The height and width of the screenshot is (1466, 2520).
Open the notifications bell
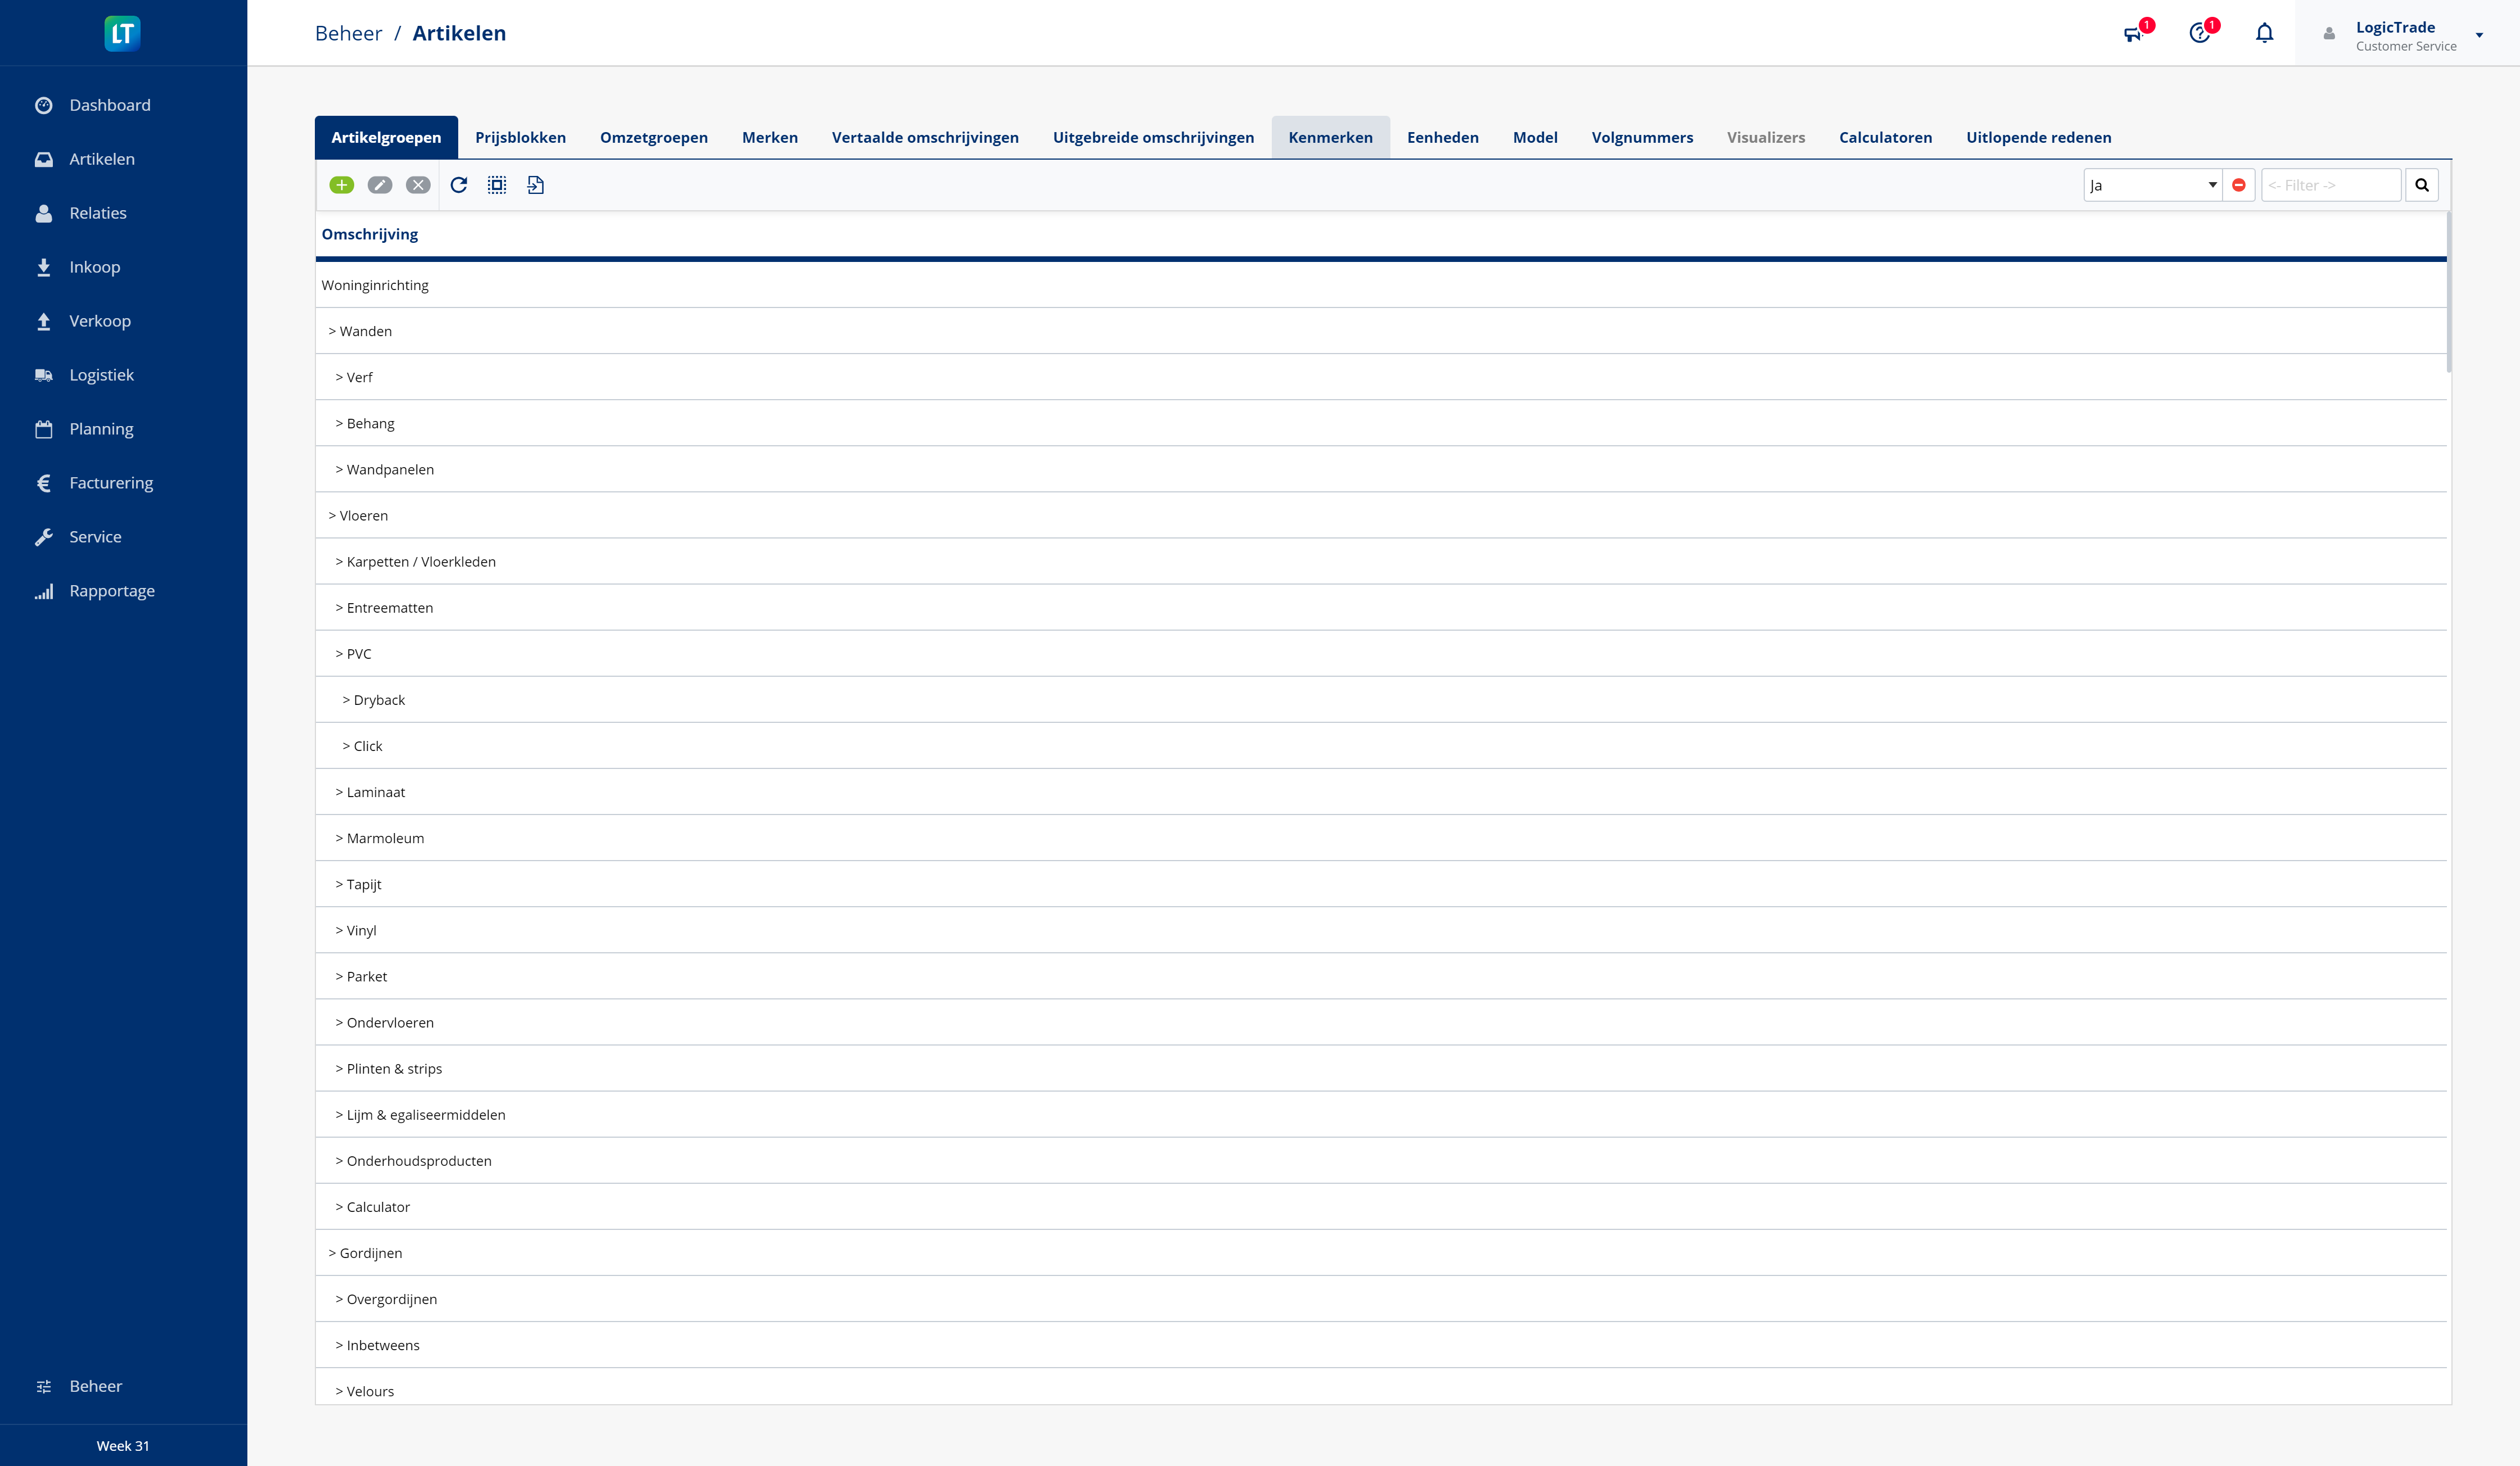point(2265,33)
